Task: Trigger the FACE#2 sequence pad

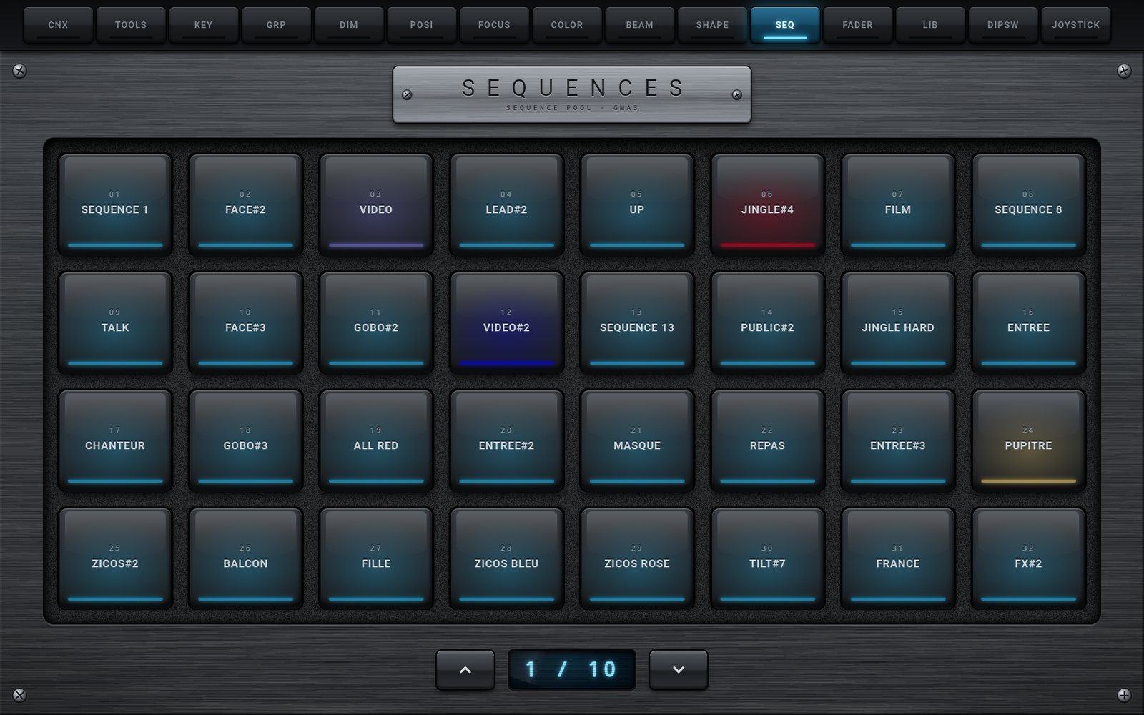Action: click(x=245, y=204)
